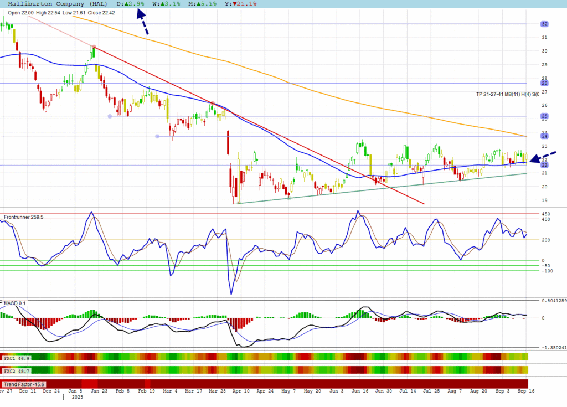Click the Jun 16 date label
Viewport: 567px width, 407px height.
[360, 391]
